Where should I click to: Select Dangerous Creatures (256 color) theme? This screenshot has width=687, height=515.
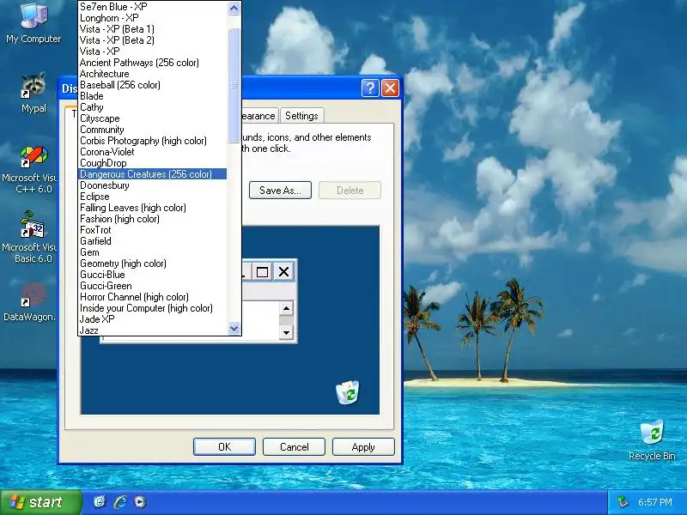(153, 174)
